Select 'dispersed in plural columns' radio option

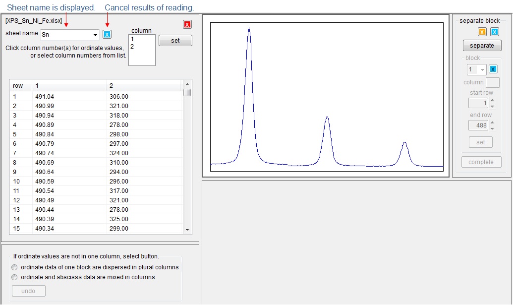(14, 267)
